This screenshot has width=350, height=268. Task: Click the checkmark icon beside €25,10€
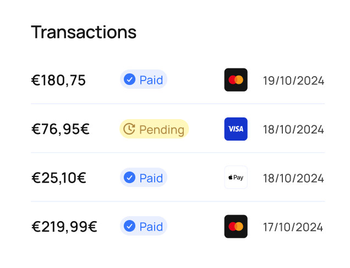(130, 178)
